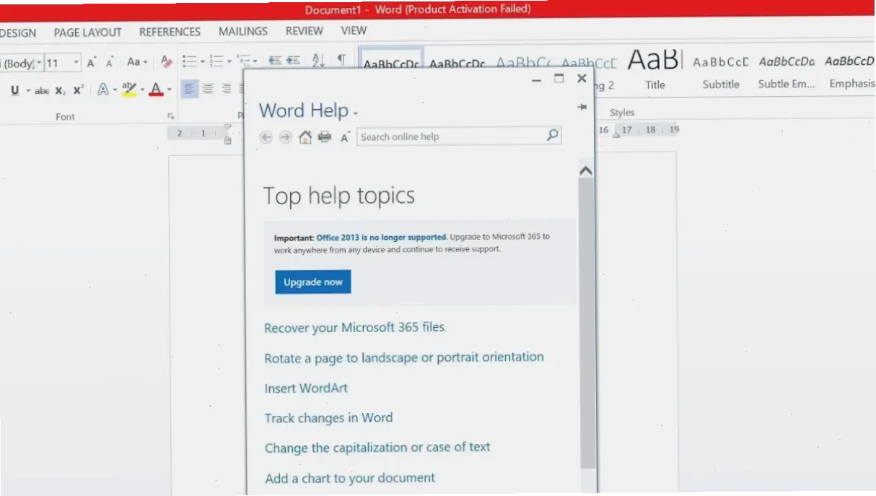Open the Insert WordArt help link
This screenshot has width=876, height=496.
point(306,388)
